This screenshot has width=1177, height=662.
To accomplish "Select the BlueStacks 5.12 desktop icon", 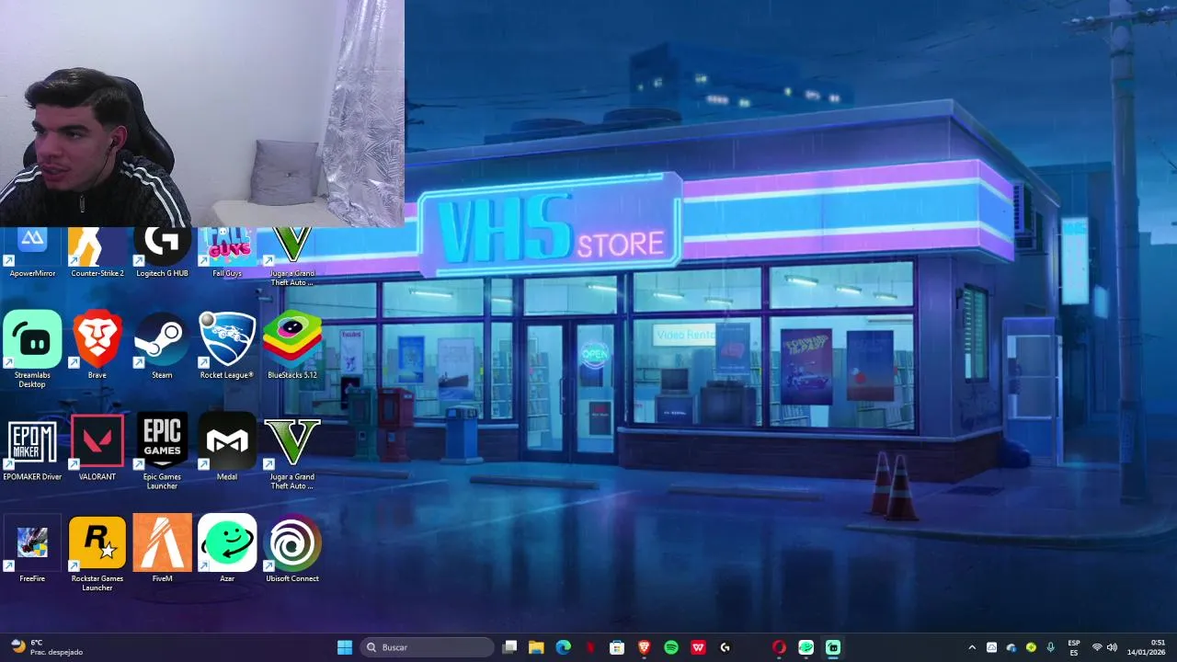I will coord(292,345).
